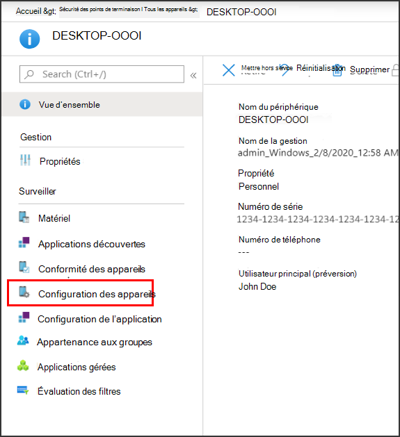The width and height of the screenshot is (400, 437).
Task: Open the Matériel section
Action: pyautogui.click(x=54, y=218)
